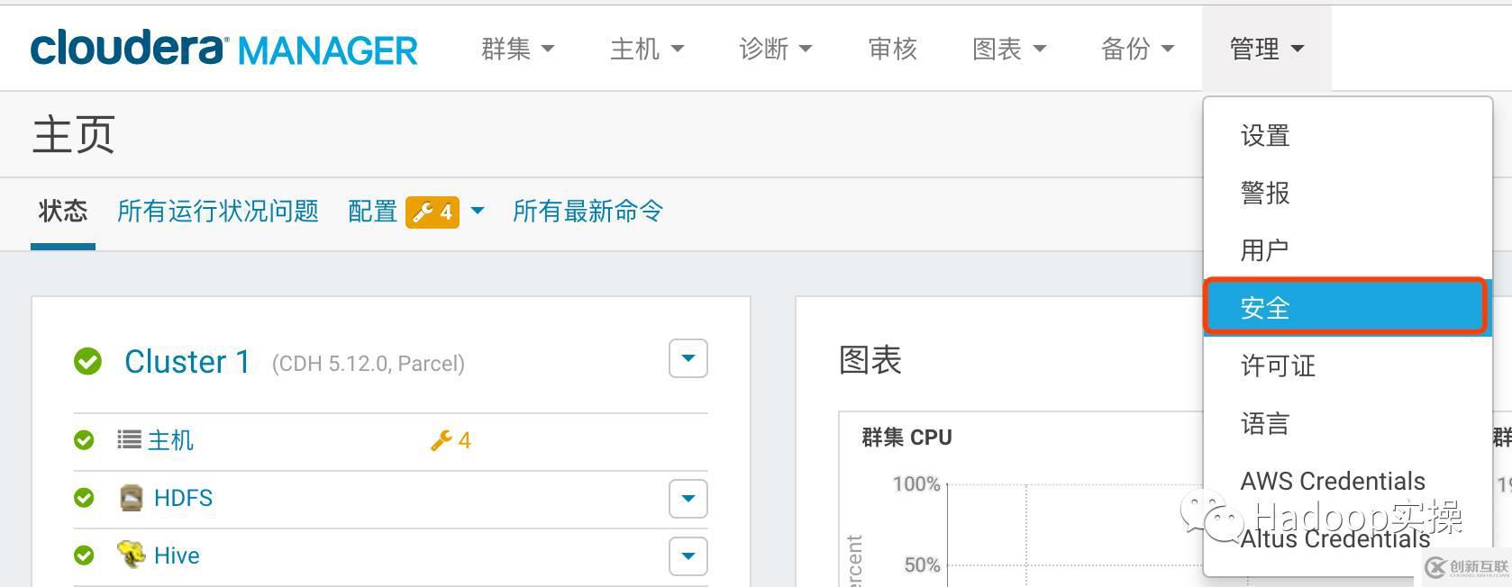Click the Hive bee icon
This screenshot has height=587, width=1512.
click(132, 554)
